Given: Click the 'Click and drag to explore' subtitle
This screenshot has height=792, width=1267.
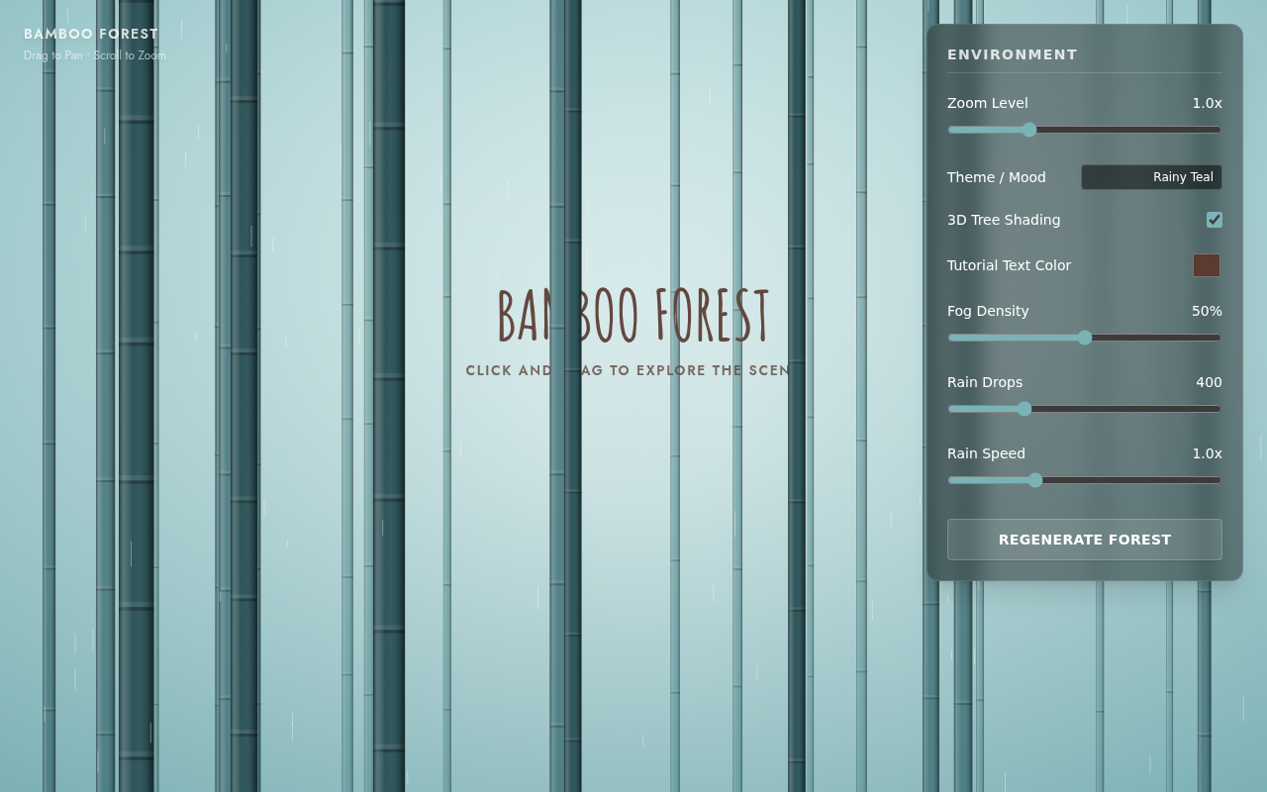Looking at the screenshot, I should [x=629, y=370].
